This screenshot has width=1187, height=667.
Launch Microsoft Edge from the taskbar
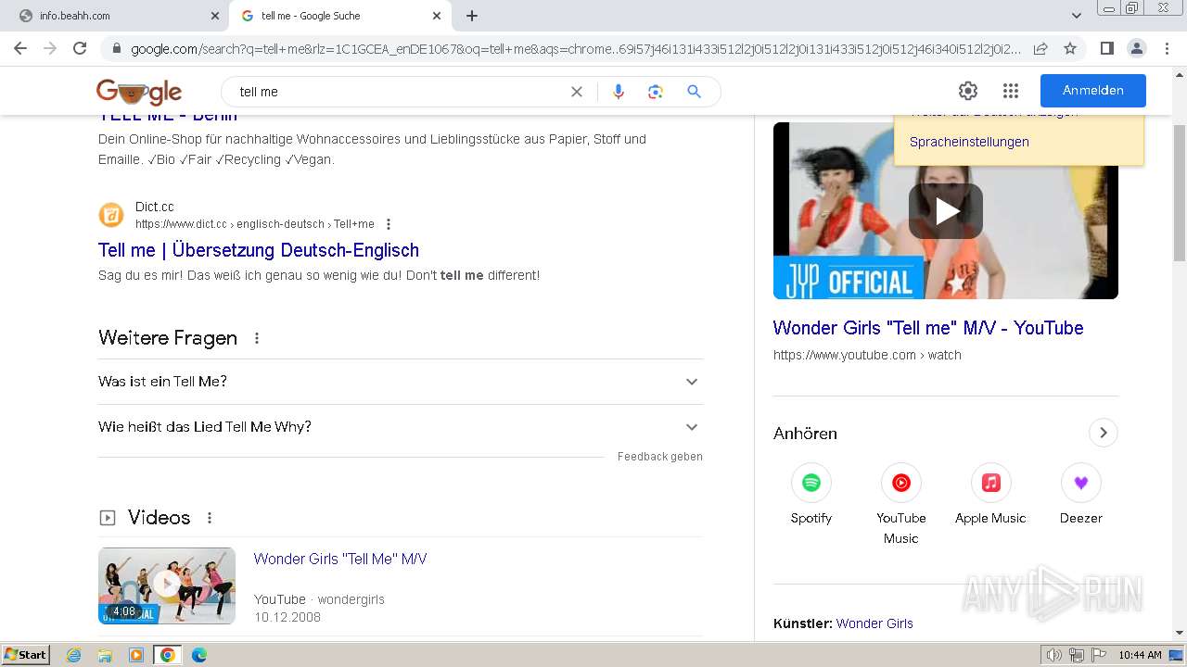198,655
